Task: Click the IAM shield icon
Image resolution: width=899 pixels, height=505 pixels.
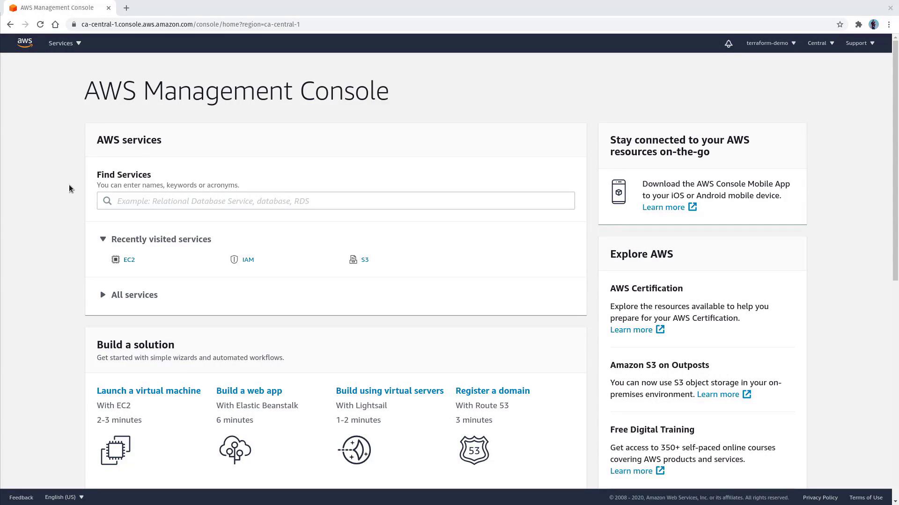Action: click(x=234, y=260)
